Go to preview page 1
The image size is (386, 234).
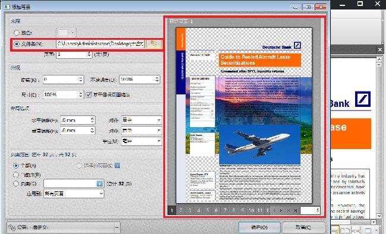[x=172, y=210]
